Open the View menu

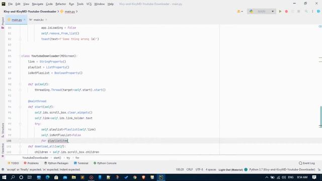[x=26, y=4]
